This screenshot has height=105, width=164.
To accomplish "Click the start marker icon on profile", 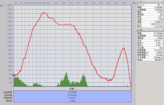I will [14, 75].
